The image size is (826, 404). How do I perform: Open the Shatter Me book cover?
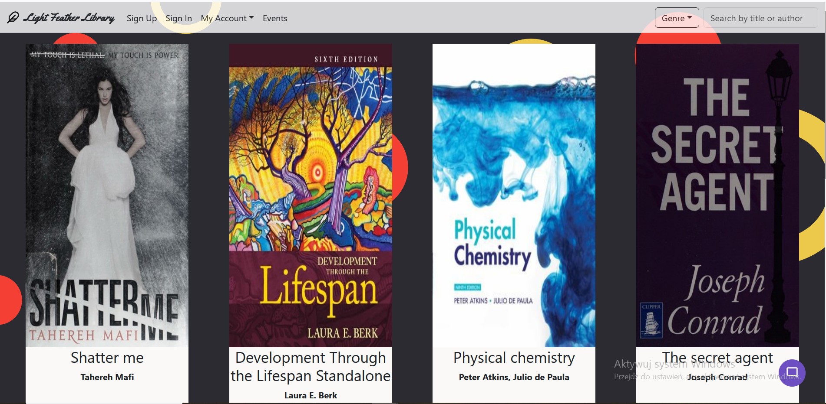[x=107, y=195]
